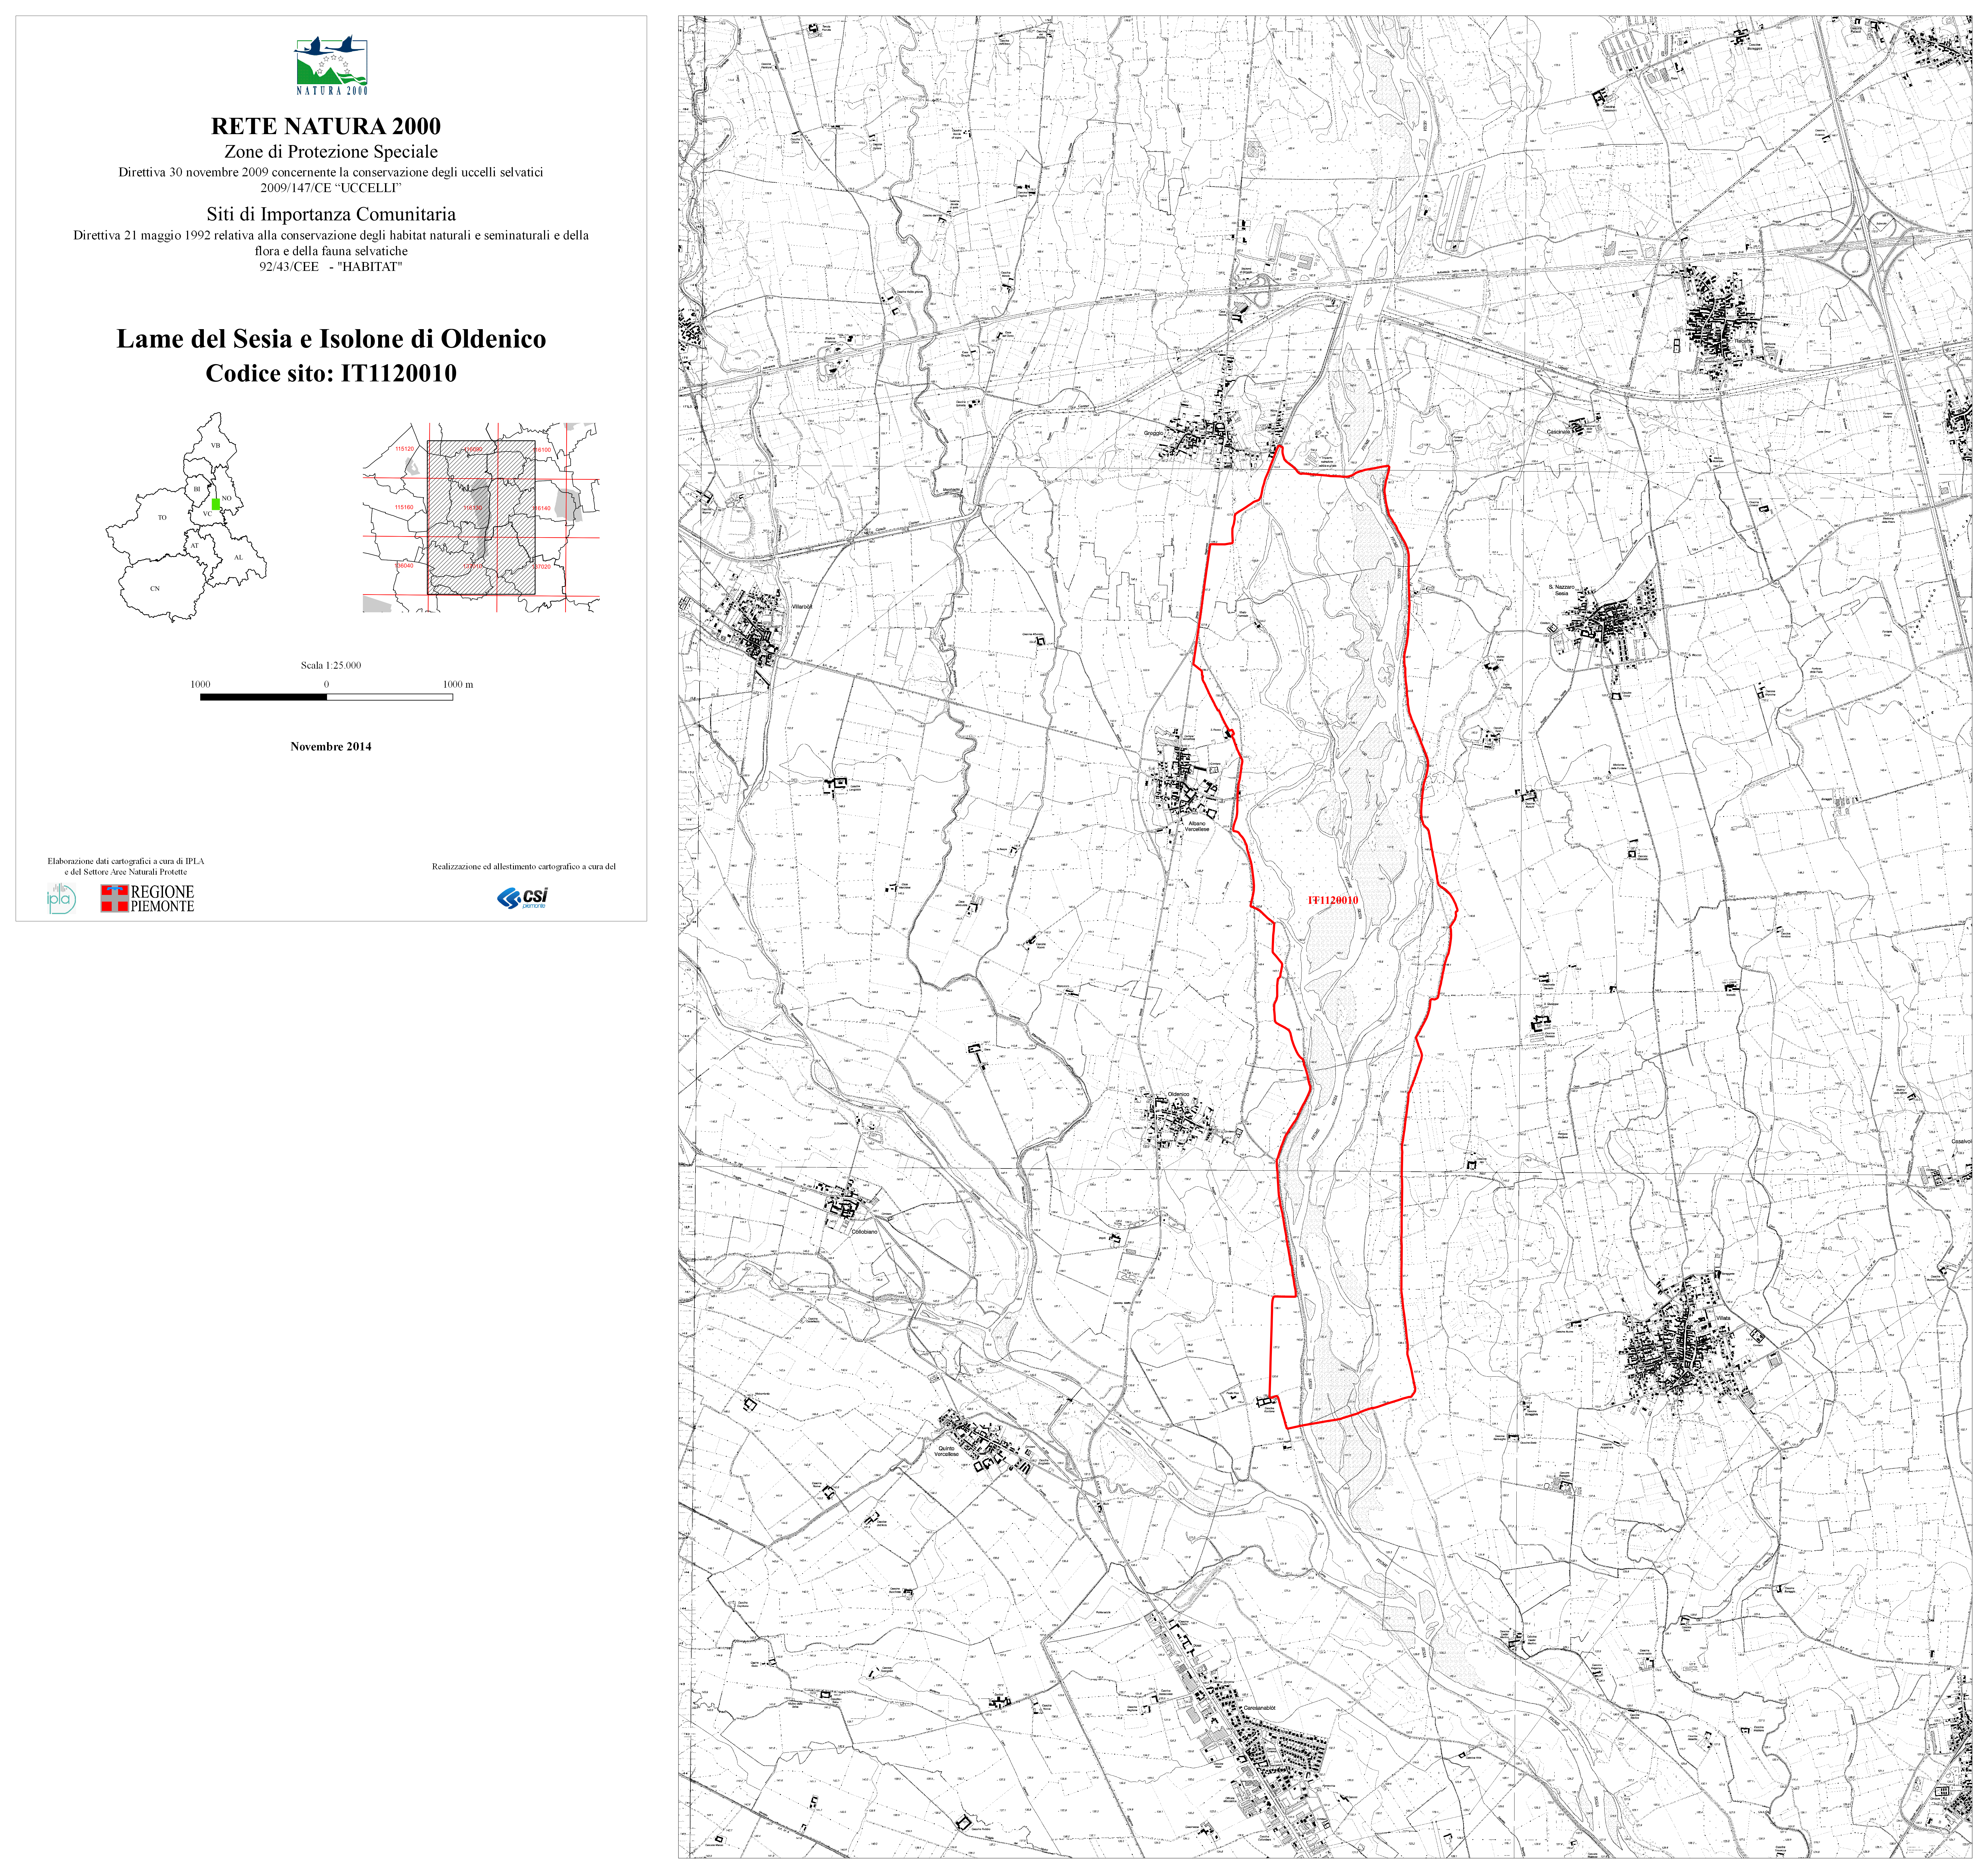Image resolution: width=1988 pixels, height=1874 pixels.
Task: Click the "RETE NATURA 2000" heading
Action: [326, 126]
